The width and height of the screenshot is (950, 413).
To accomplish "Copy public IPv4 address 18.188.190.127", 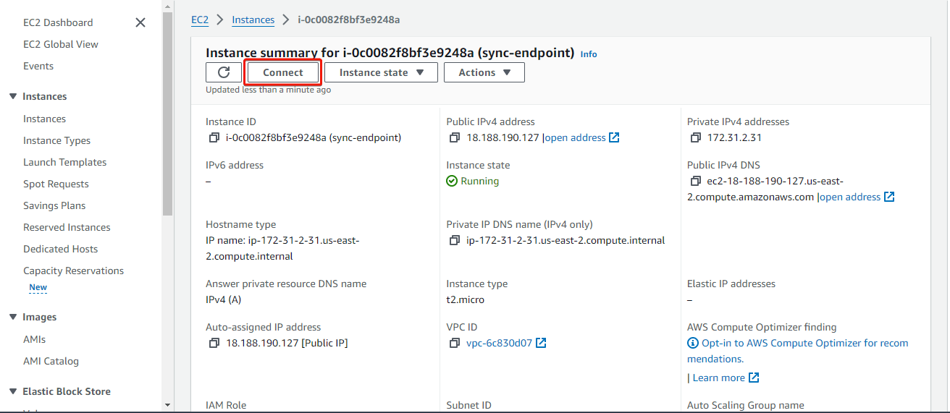I will pos(454,137).
